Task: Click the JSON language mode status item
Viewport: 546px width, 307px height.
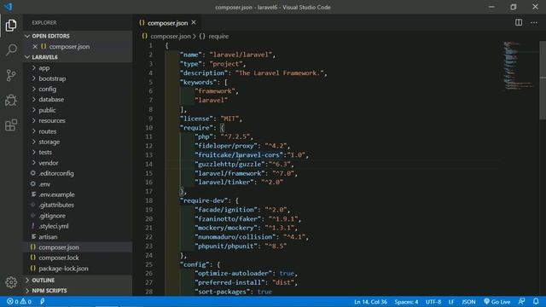Action: point(468,301)
